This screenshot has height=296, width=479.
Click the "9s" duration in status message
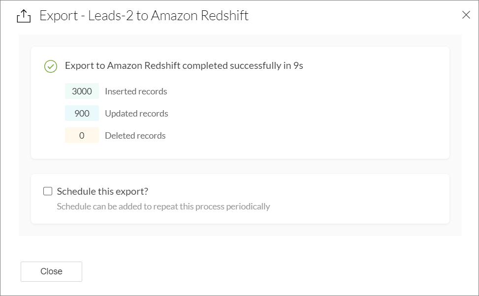tap(298, 65)
